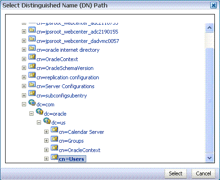
Task: Expand cn=OracleSchemaVersion node
Action: pyautogui.click(x=24, y=68)
